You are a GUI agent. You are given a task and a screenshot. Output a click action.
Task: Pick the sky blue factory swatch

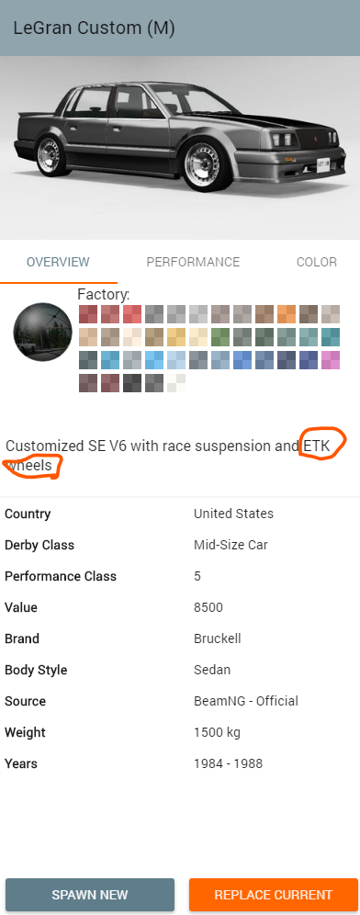click(x=154, y=359)
